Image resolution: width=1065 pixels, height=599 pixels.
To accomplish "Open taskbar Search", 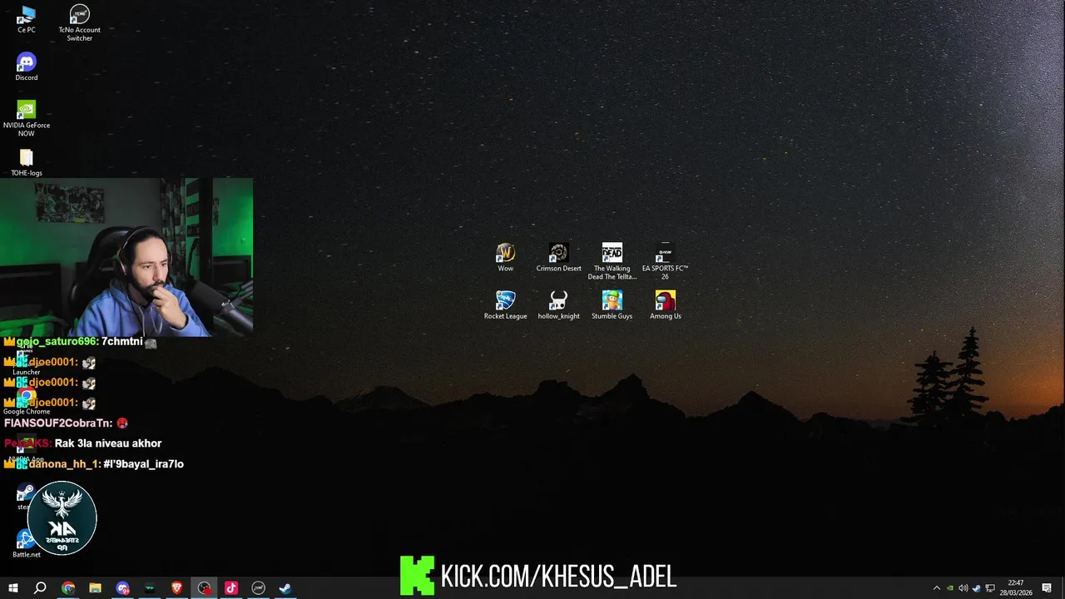I will coord(40,588).
